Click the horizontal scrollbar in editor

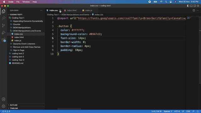[x=69, y=109]
